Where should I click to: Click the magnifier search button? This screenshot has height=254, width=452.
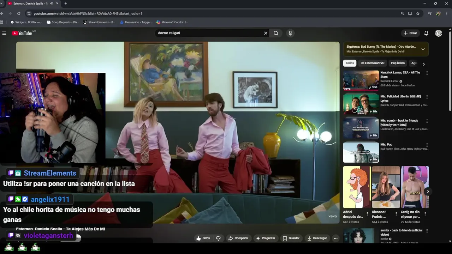pyautogui.click(x=276, y=33)
